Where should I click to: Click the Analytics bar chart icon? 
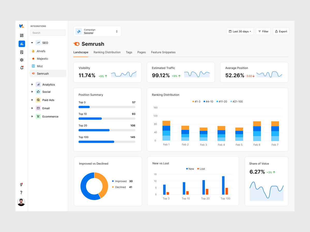click(38, 85)
